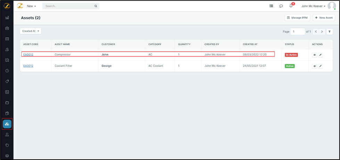Click into the Search field
The width and height of the screenshot is (340, 160).
coord(71,6)
